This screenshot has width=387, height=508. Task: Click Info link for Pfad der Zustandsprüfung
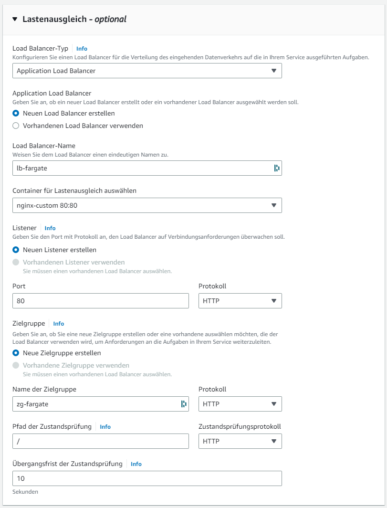coord(105,427)
